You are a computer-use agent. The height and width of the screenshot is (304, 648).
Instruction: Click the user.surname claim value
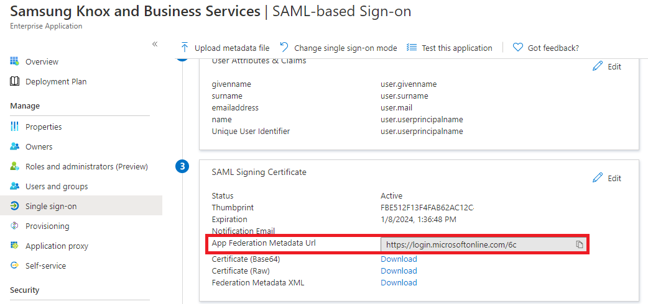click(404, 96)
